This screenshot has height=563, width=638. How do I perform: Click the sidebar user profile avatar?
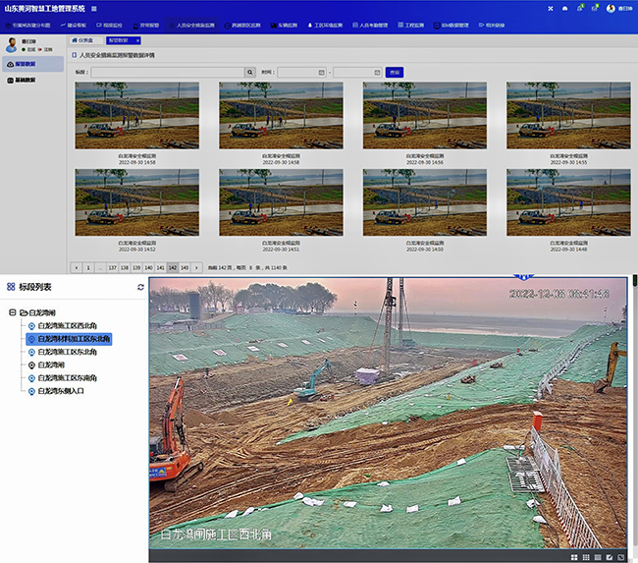point(12,45)
